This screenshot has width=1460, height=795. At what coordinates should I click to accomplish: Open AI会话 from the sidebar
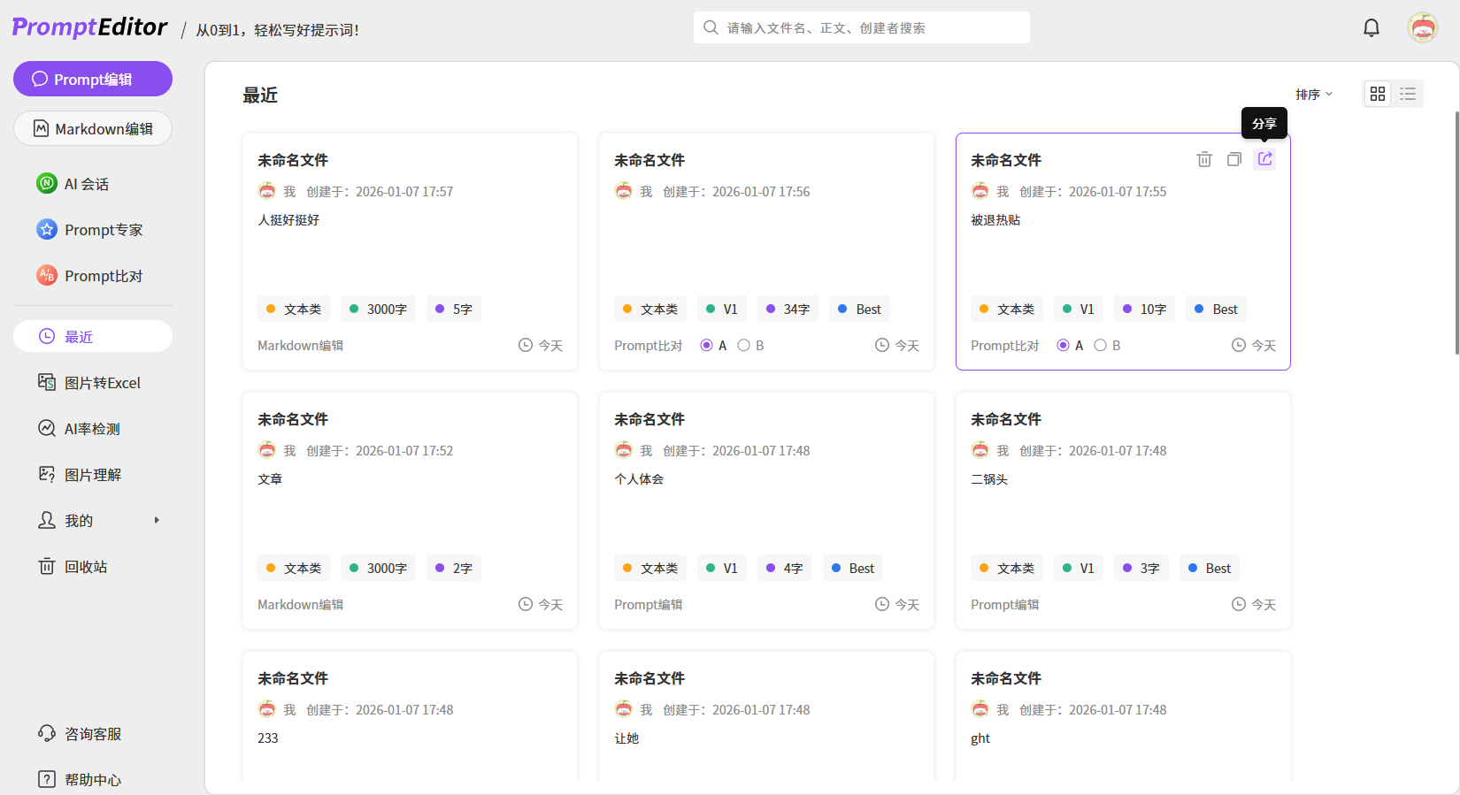click(x=87, y=184)
